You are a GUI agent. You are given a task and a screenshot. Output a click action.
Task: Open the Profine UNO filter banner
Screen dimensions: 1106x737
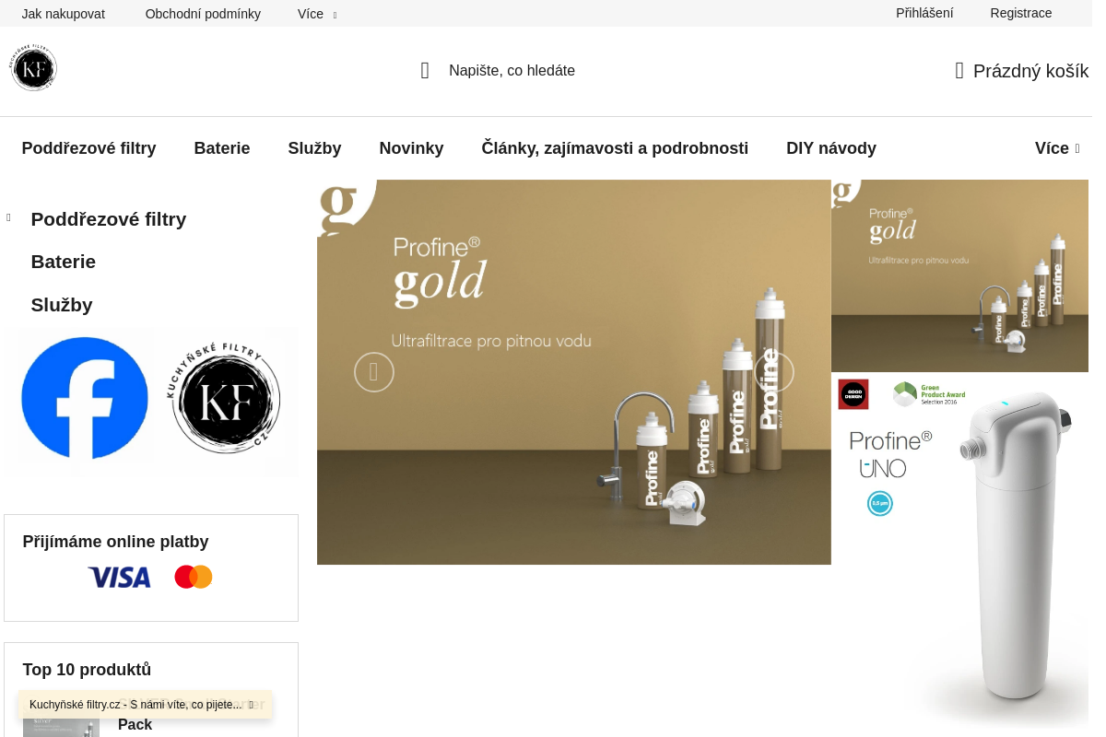click(959, 549)
